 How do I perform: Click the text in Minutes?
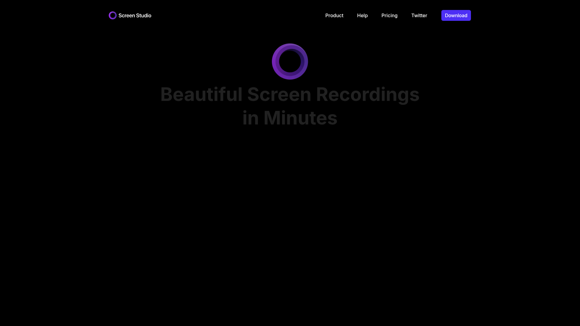(290, 118)
